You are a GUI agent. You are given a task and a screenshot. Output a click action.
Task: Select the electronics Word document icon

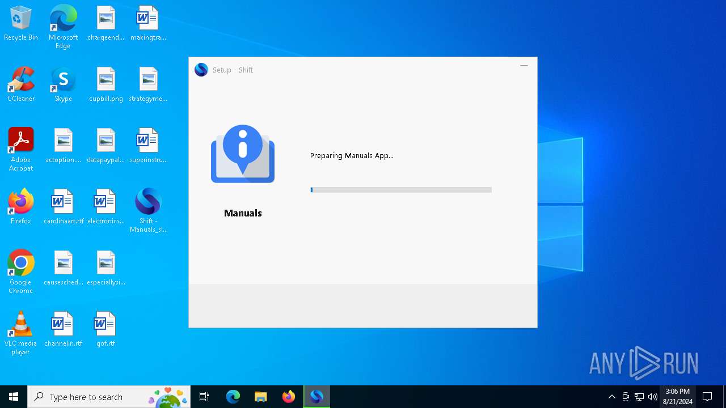(x=105, y=207)
